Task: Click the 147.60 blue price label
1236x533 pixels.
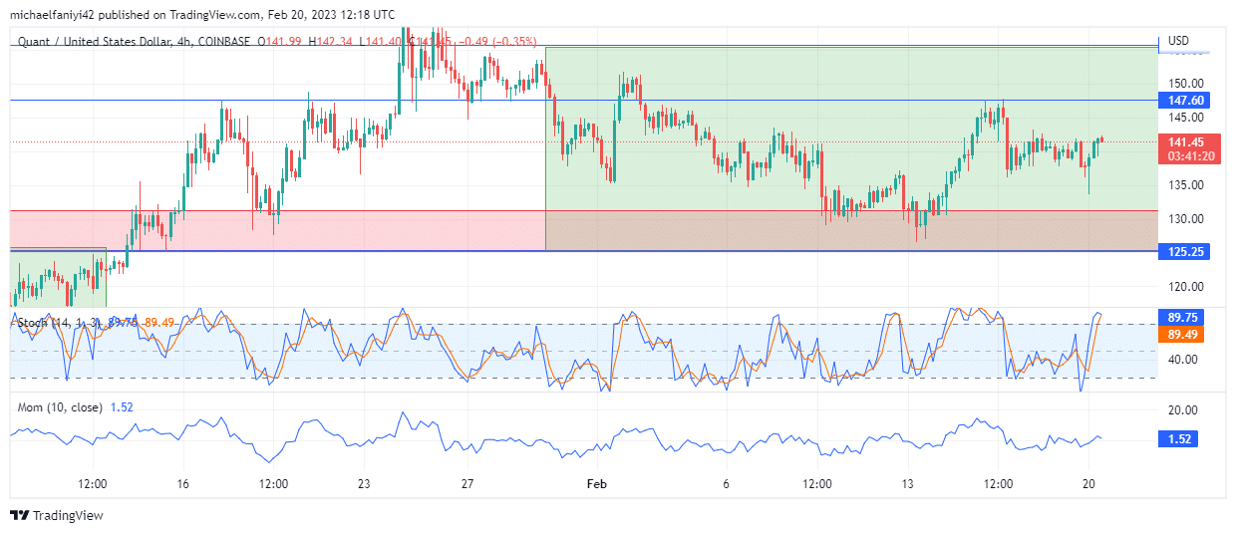Action: pos(1185,101)
